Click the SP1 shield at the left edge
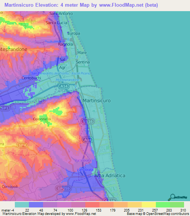Viewport: 190px width, 216px height. pyautogui.click(x=5, y=108)
